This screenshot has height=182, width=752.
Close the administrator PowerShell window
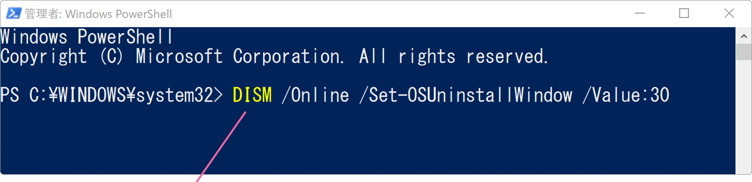pyautogui.click(x=729, y=14)
